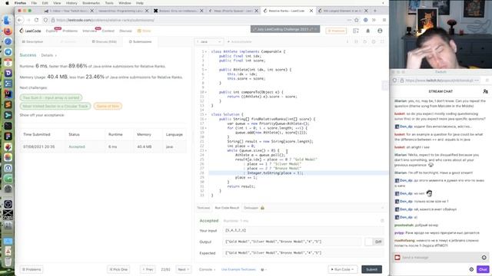
Task: Expand the Console panel
Action: pos(207,269)
